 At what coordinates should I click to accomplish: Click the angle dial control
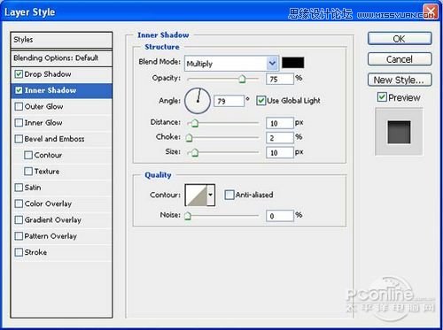[x=198, y=101]
